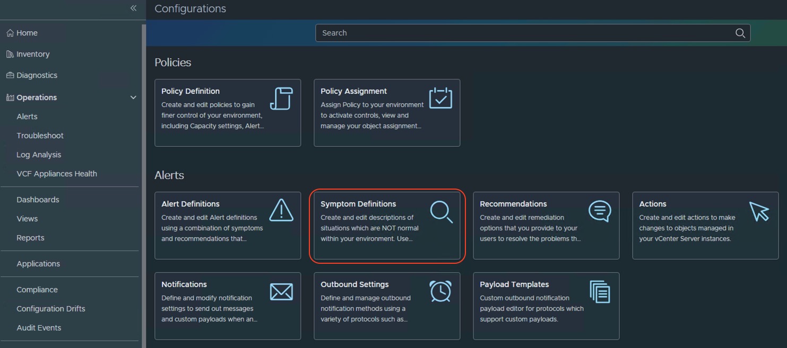Click the Actions cursor arrow icon
The width and height of the screenshot is (787, 348).
coord(759,211)
